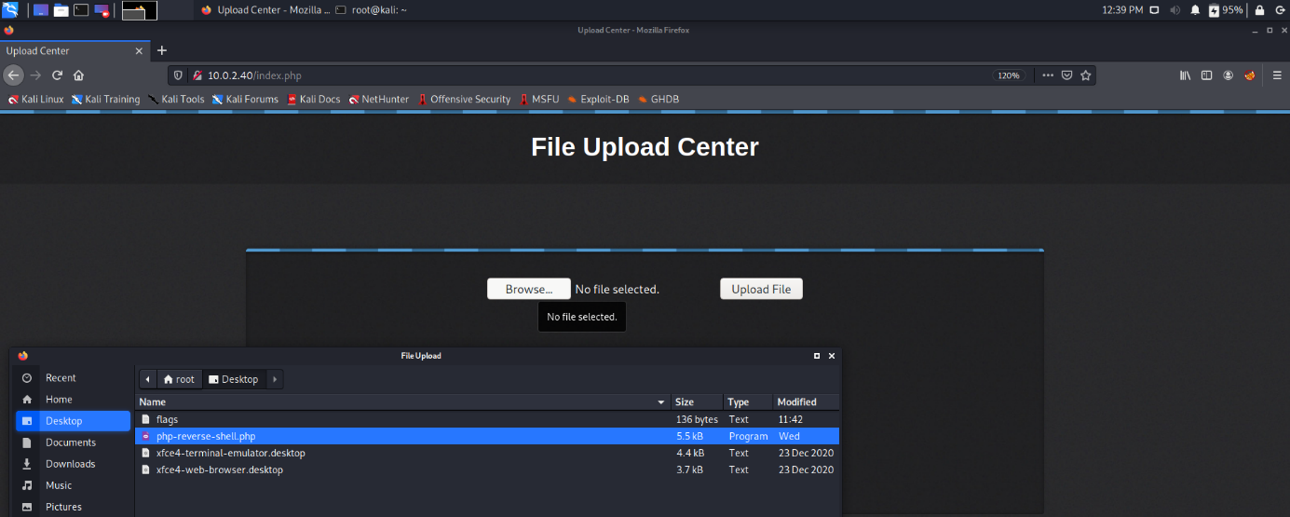Open Firefox account profile icon
1290x517 pixels.
tap(1229, 75)
